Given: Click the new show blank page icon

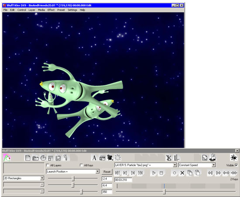Looking at the screenshot, I should coord(27,158).
